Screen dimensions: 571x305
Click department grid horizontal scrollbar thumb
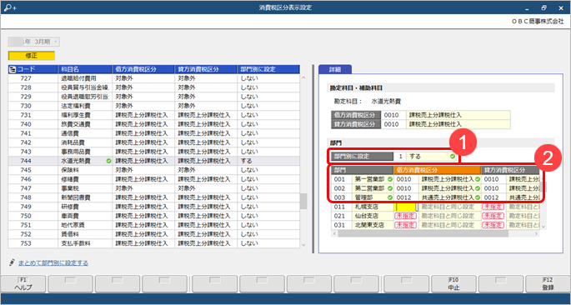(x=423, y=233)
